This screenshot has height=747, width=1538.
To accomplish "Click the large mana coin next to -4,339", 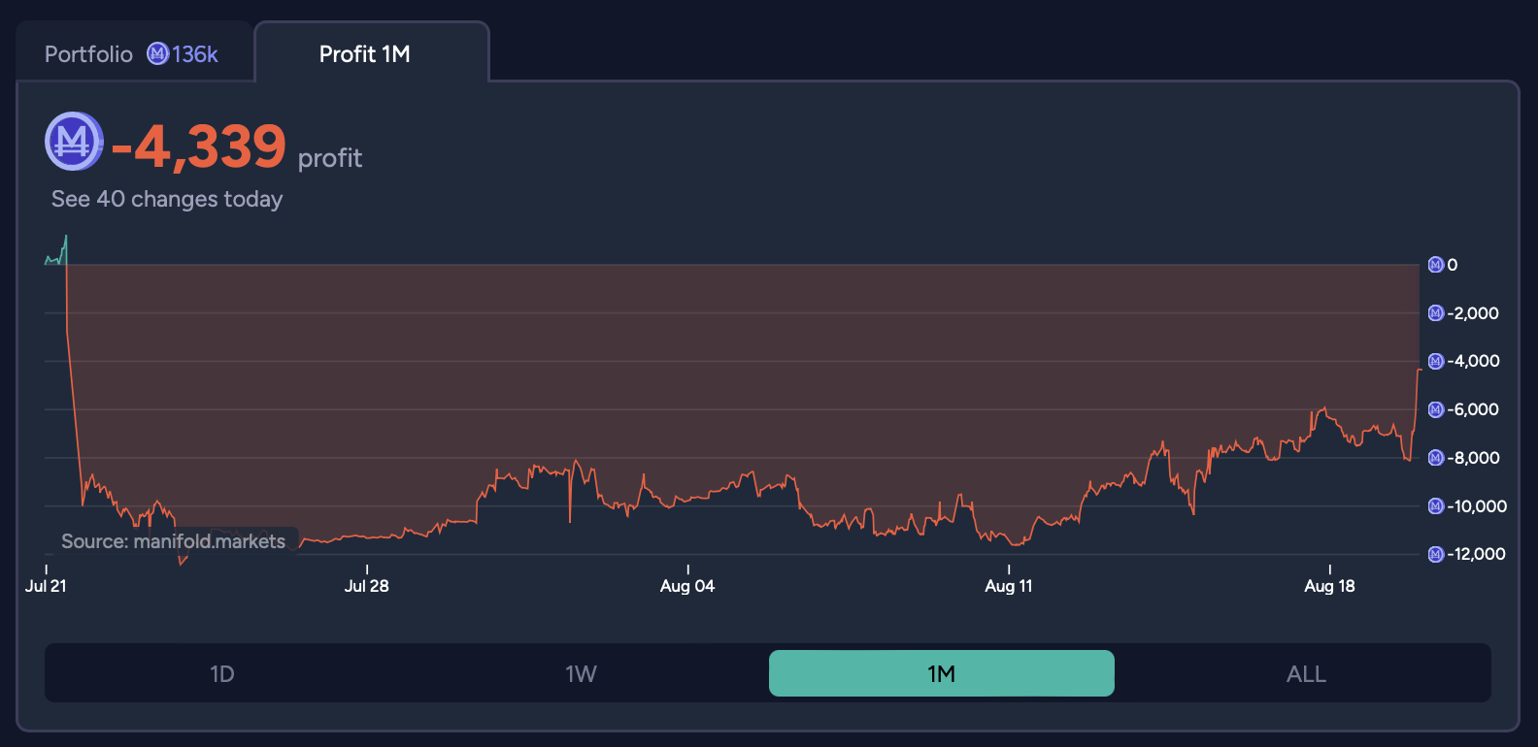I will [74, 142].
